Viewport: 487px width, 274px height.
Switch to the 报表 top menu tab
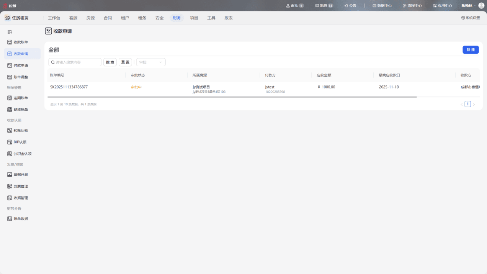point(229,18)
